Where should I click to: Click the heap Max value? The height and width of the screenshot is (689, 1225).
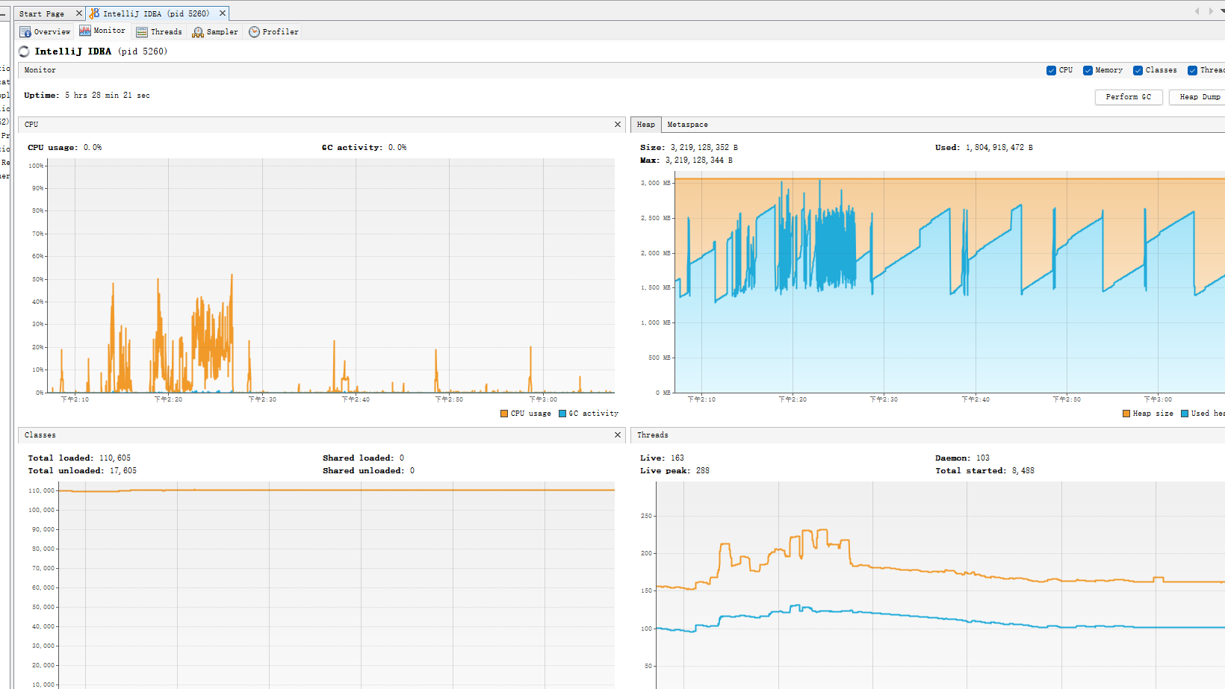click(699, 160)
